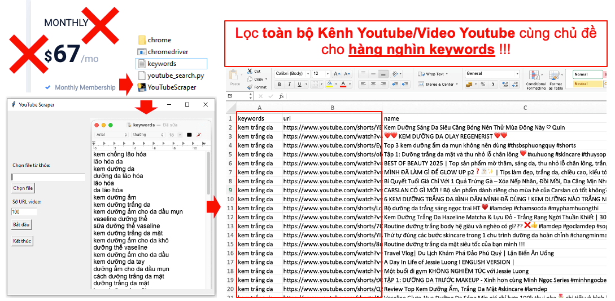Click the increase decimal icon
The image size is (615, 301).
click(x=505, y=84)
